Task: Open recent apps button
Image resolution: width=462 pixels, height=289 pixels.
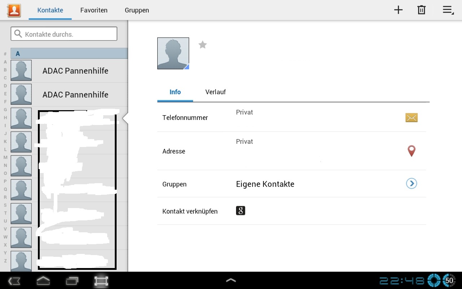Action: tap(72, 281)
